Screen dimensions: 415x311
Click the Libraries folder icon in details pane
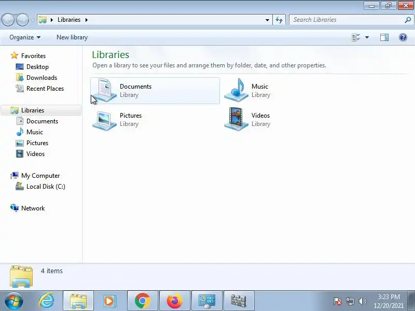[x=21, y=277]
